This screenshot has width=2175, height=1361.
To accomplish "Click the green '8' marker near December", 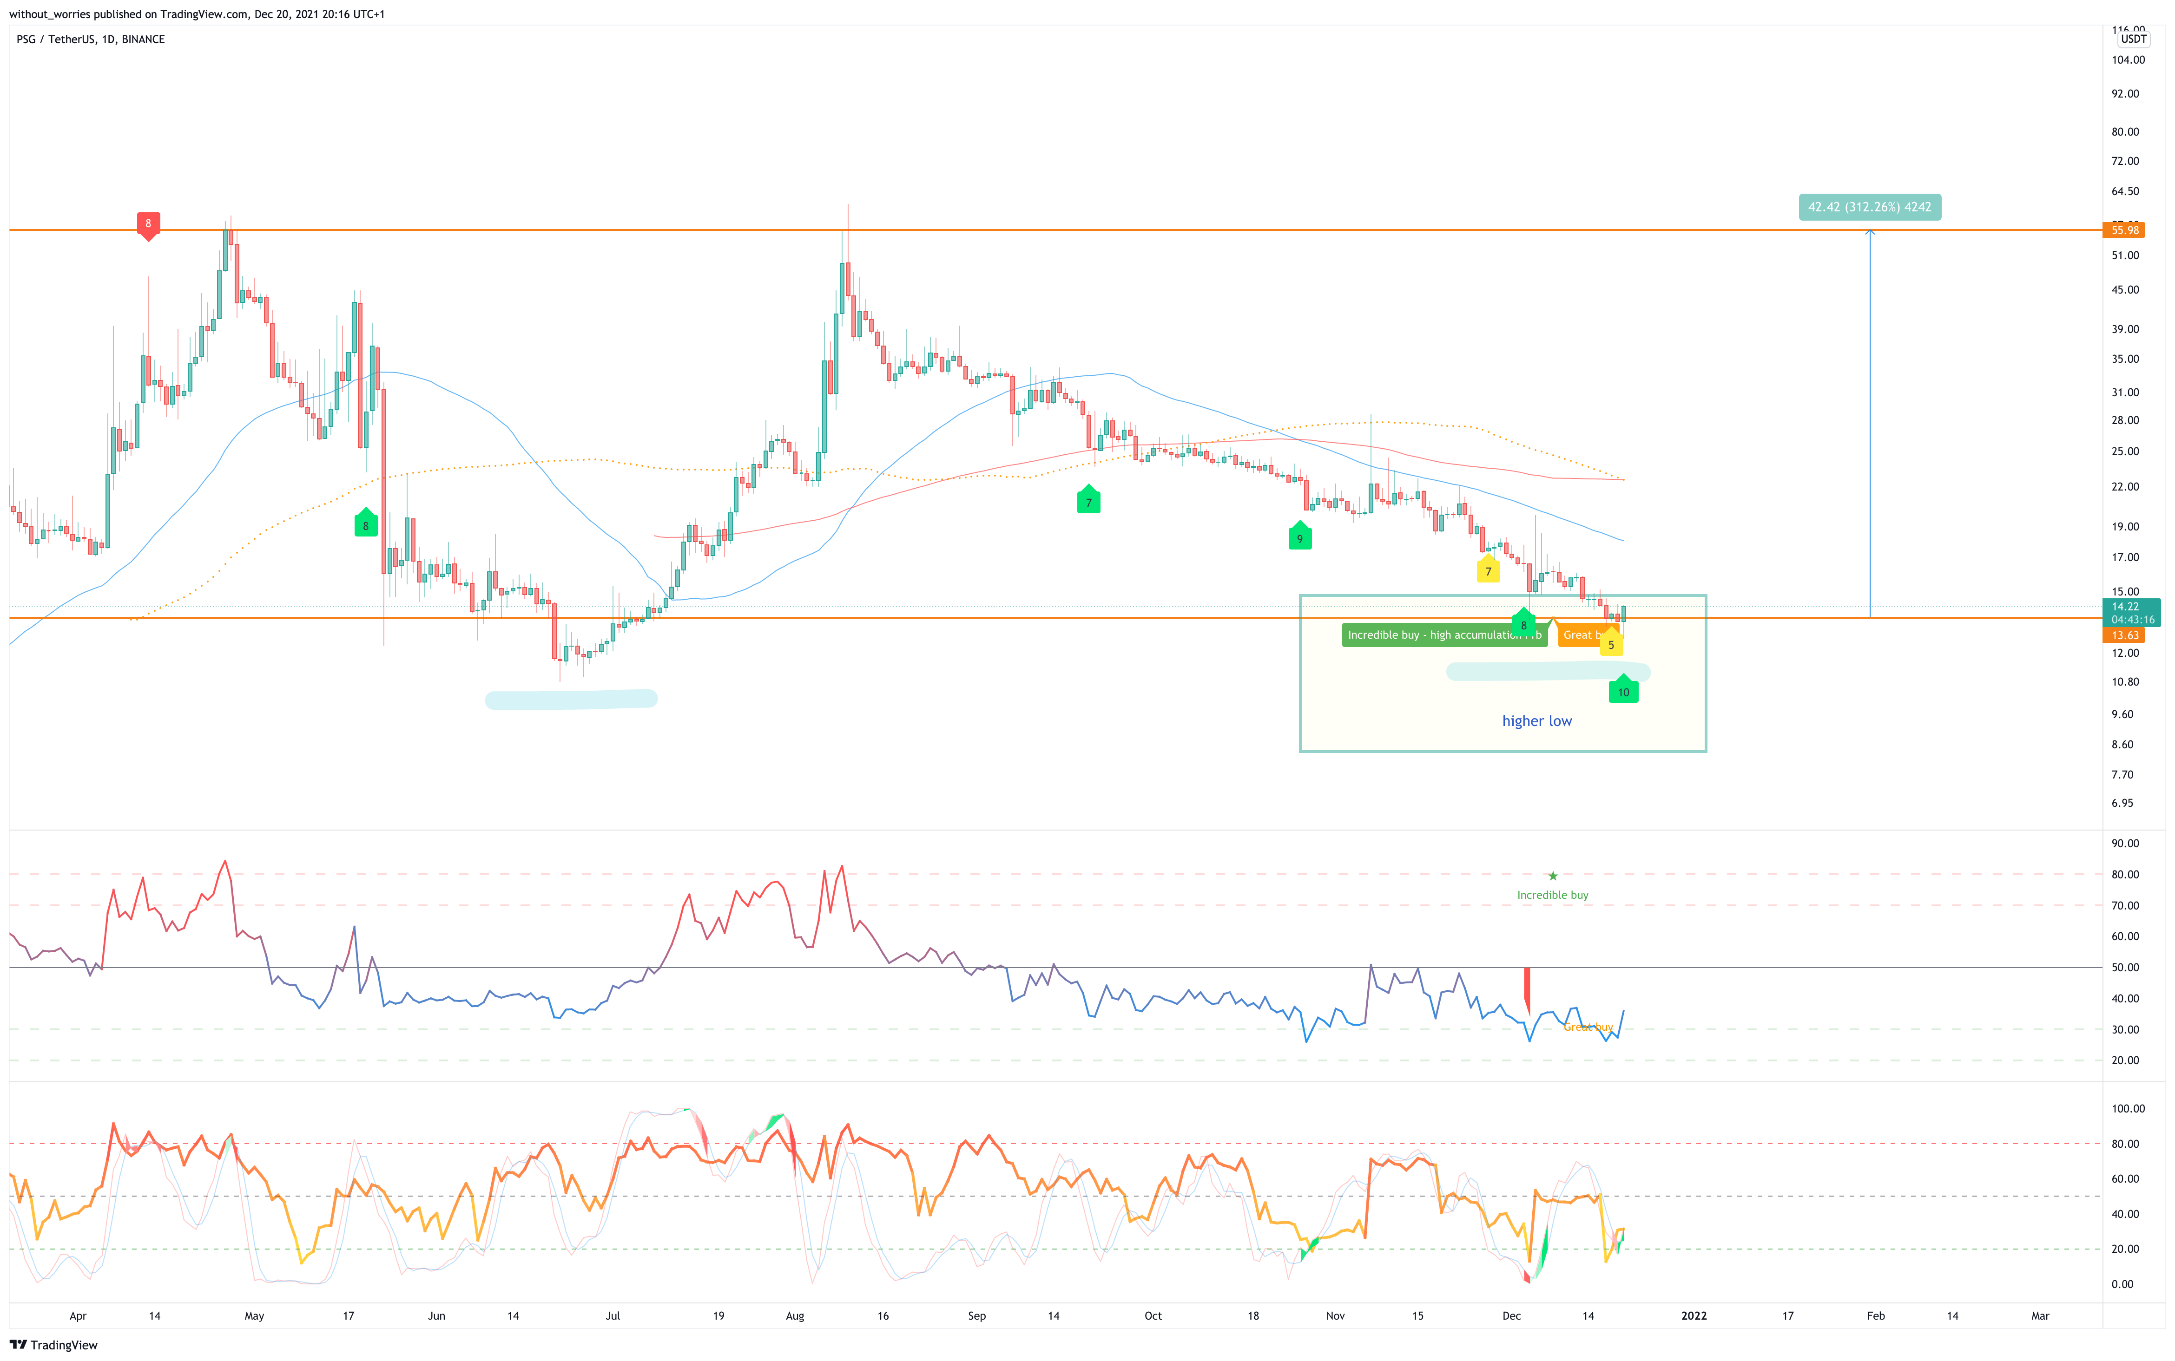I will [1524, 623].
